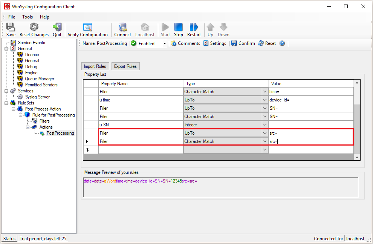373x244 pixels.
Task: Select Debug in the tree
Action: (x=31, y=67)
